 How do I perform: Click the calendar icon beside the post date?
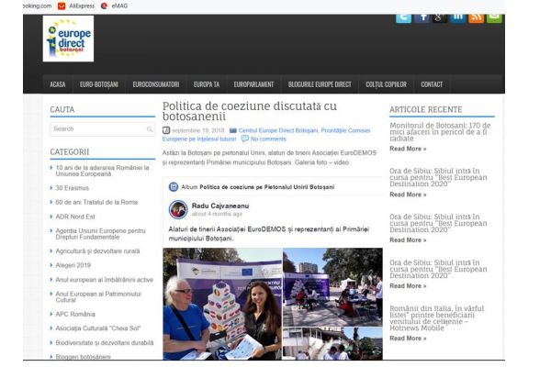point(166,130)
